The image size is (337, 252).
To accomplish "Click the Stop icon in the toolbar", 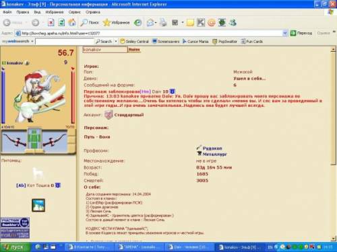I will click(x=51, y=23).
